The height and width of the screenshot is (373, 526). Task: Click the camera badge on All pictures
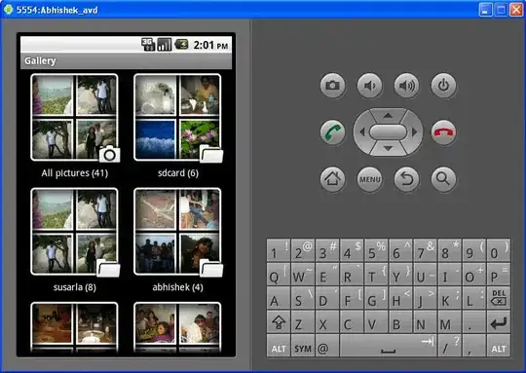coord(109,154)
